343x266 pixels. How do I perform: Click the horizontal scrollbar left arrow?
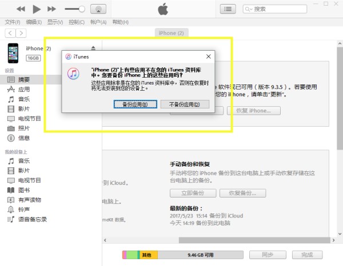pos(105,240)
